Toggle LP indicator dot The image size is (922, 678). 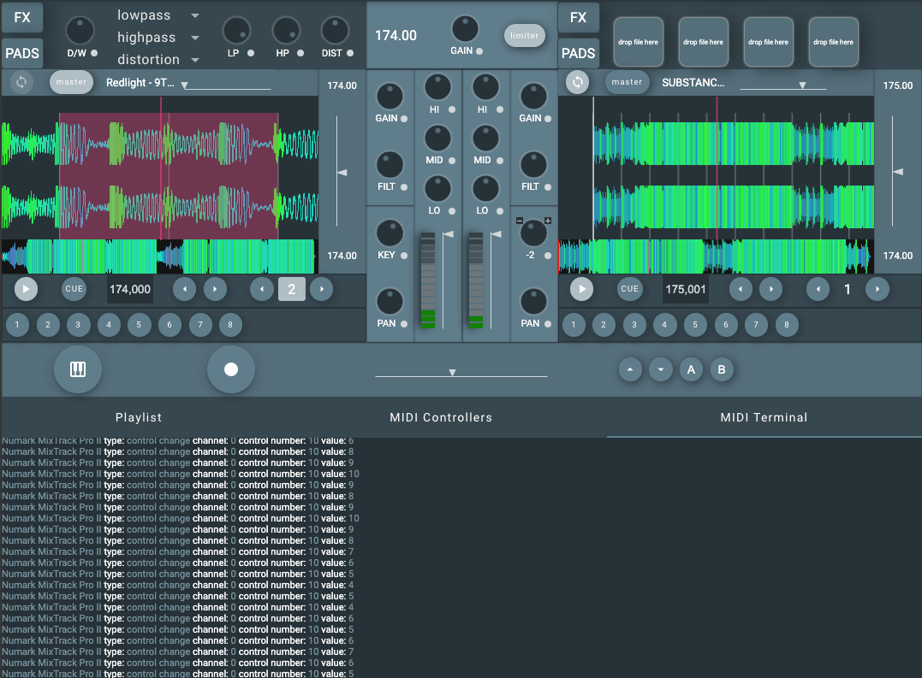coord(251,53)
